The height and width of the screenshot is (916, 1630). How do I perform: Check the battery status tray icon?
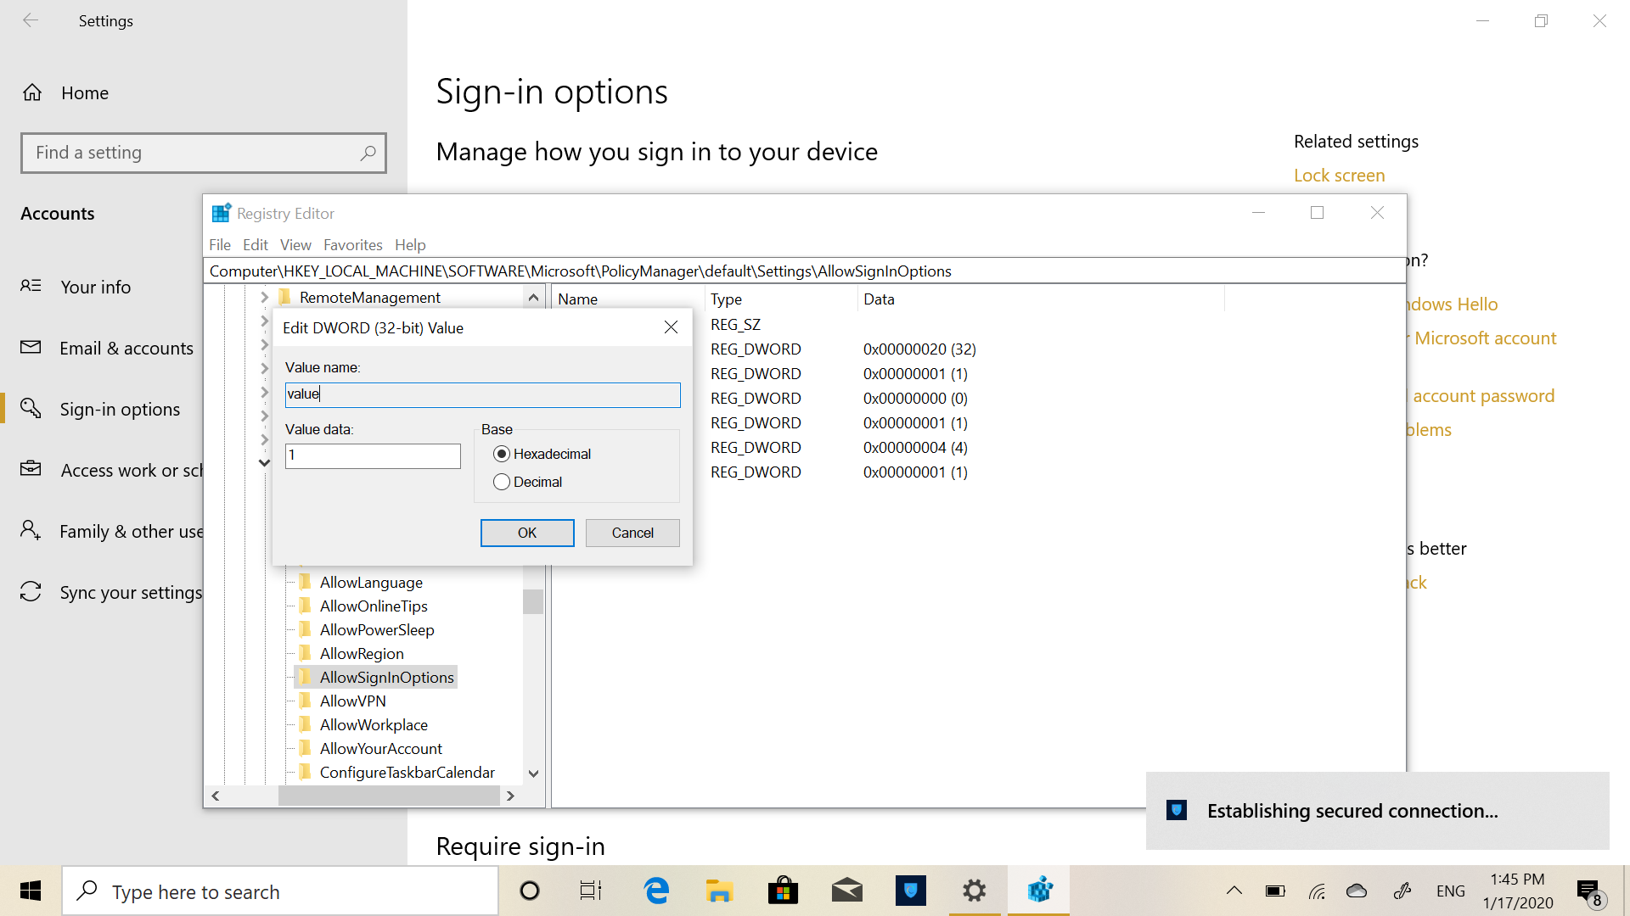(x=1275, y=891)
